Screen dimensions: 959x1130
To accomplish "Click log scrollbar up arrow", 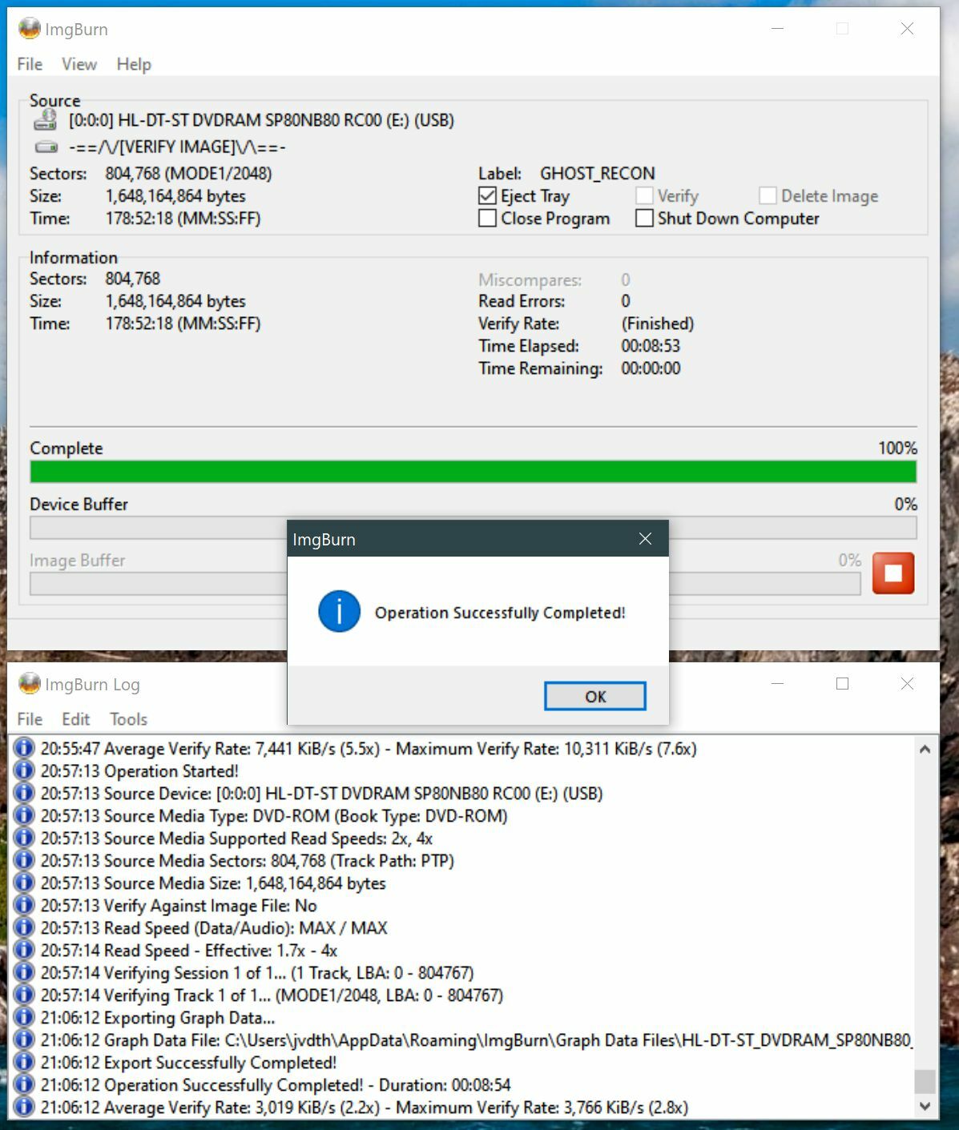I will coord(925,750).
